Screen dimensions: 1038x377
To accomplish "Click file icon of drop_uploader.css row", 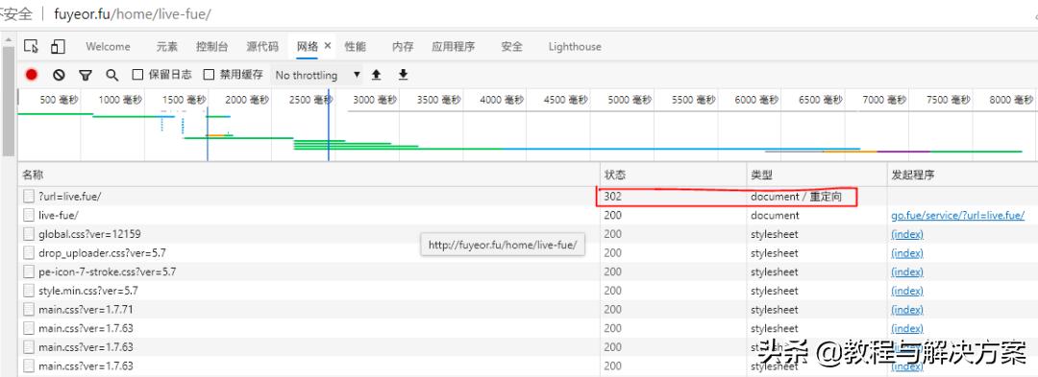I will [x=29, y=253].
